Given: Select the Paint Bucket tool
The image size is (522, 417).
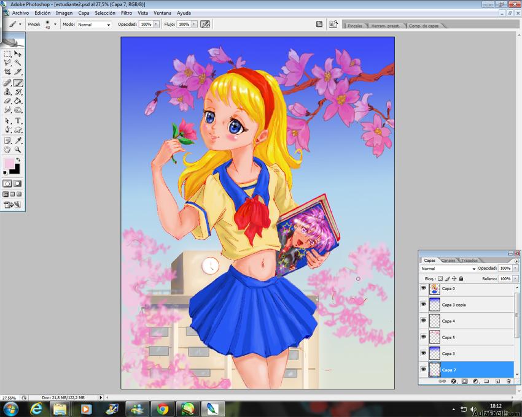Looking at the screenshot, I should [x=18, y=101].
